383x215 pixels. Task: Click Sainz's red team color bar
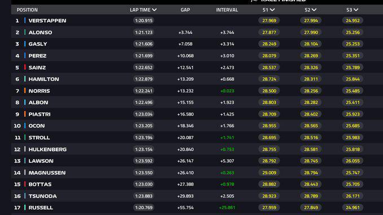pos(25,68)
